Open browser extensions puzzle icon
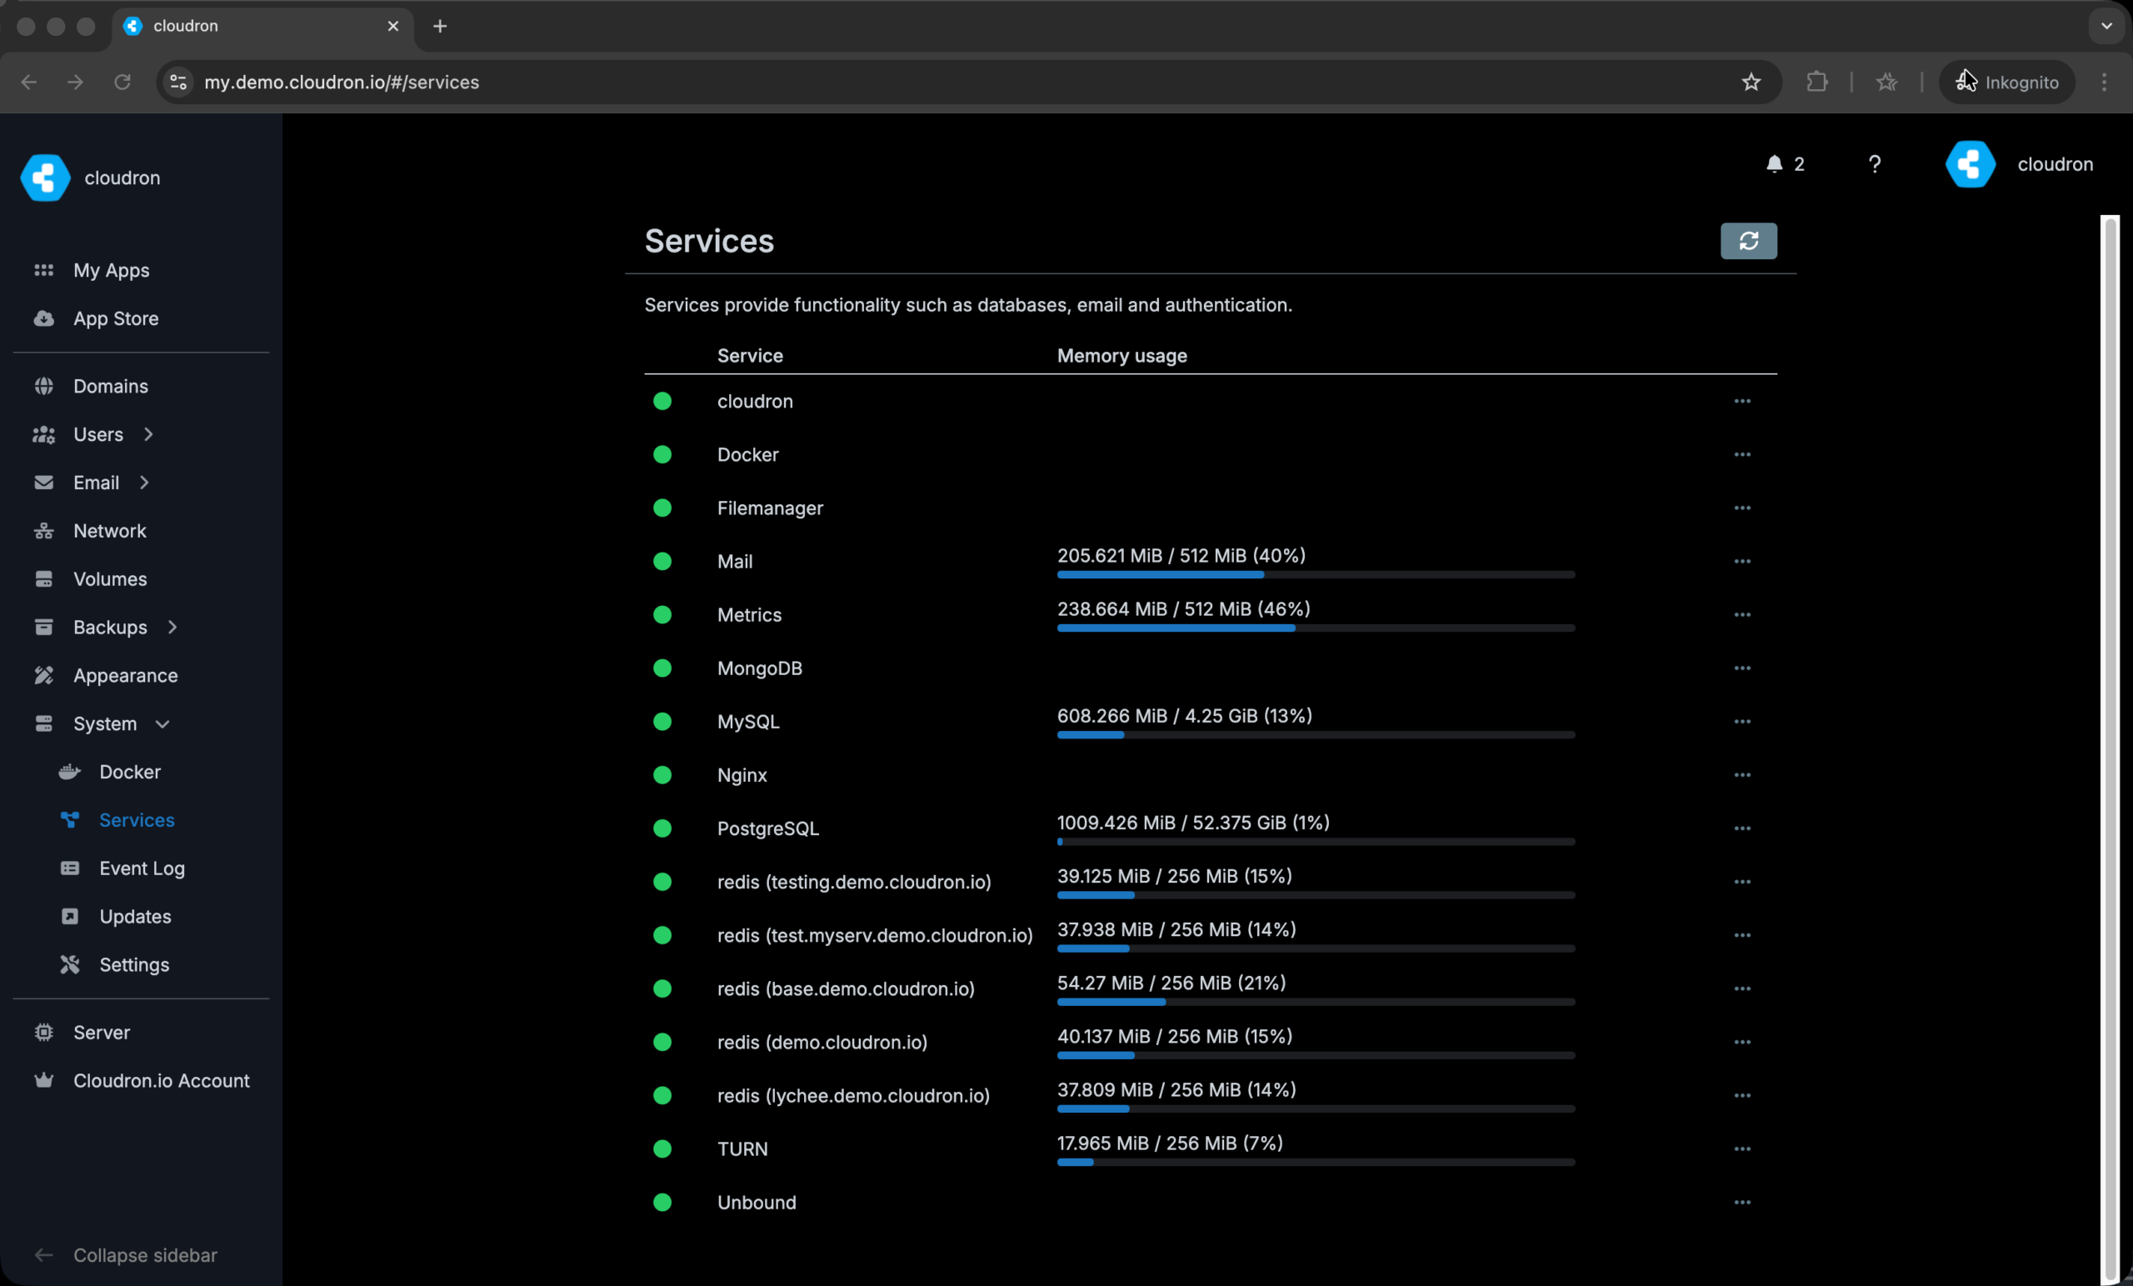 coord(1816,83)
